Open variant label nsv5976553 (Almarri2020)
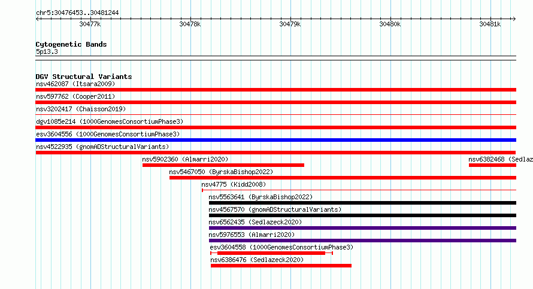 [x=252, y=235]
